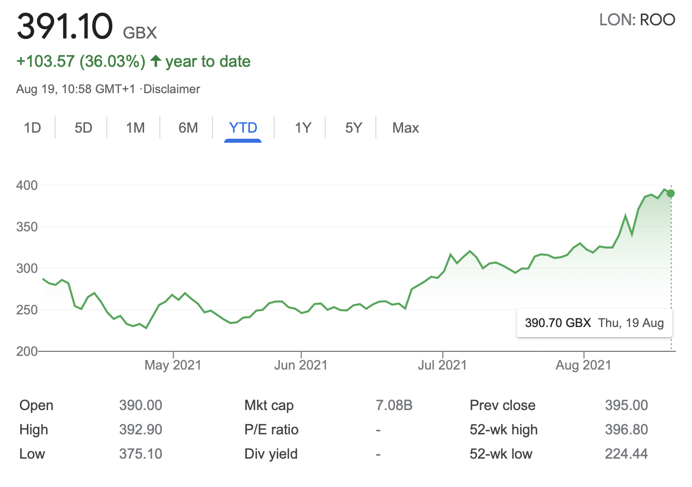Click the green endpoint dot on chart
This screenshot has width=692, height=487.
coord(671,193)
